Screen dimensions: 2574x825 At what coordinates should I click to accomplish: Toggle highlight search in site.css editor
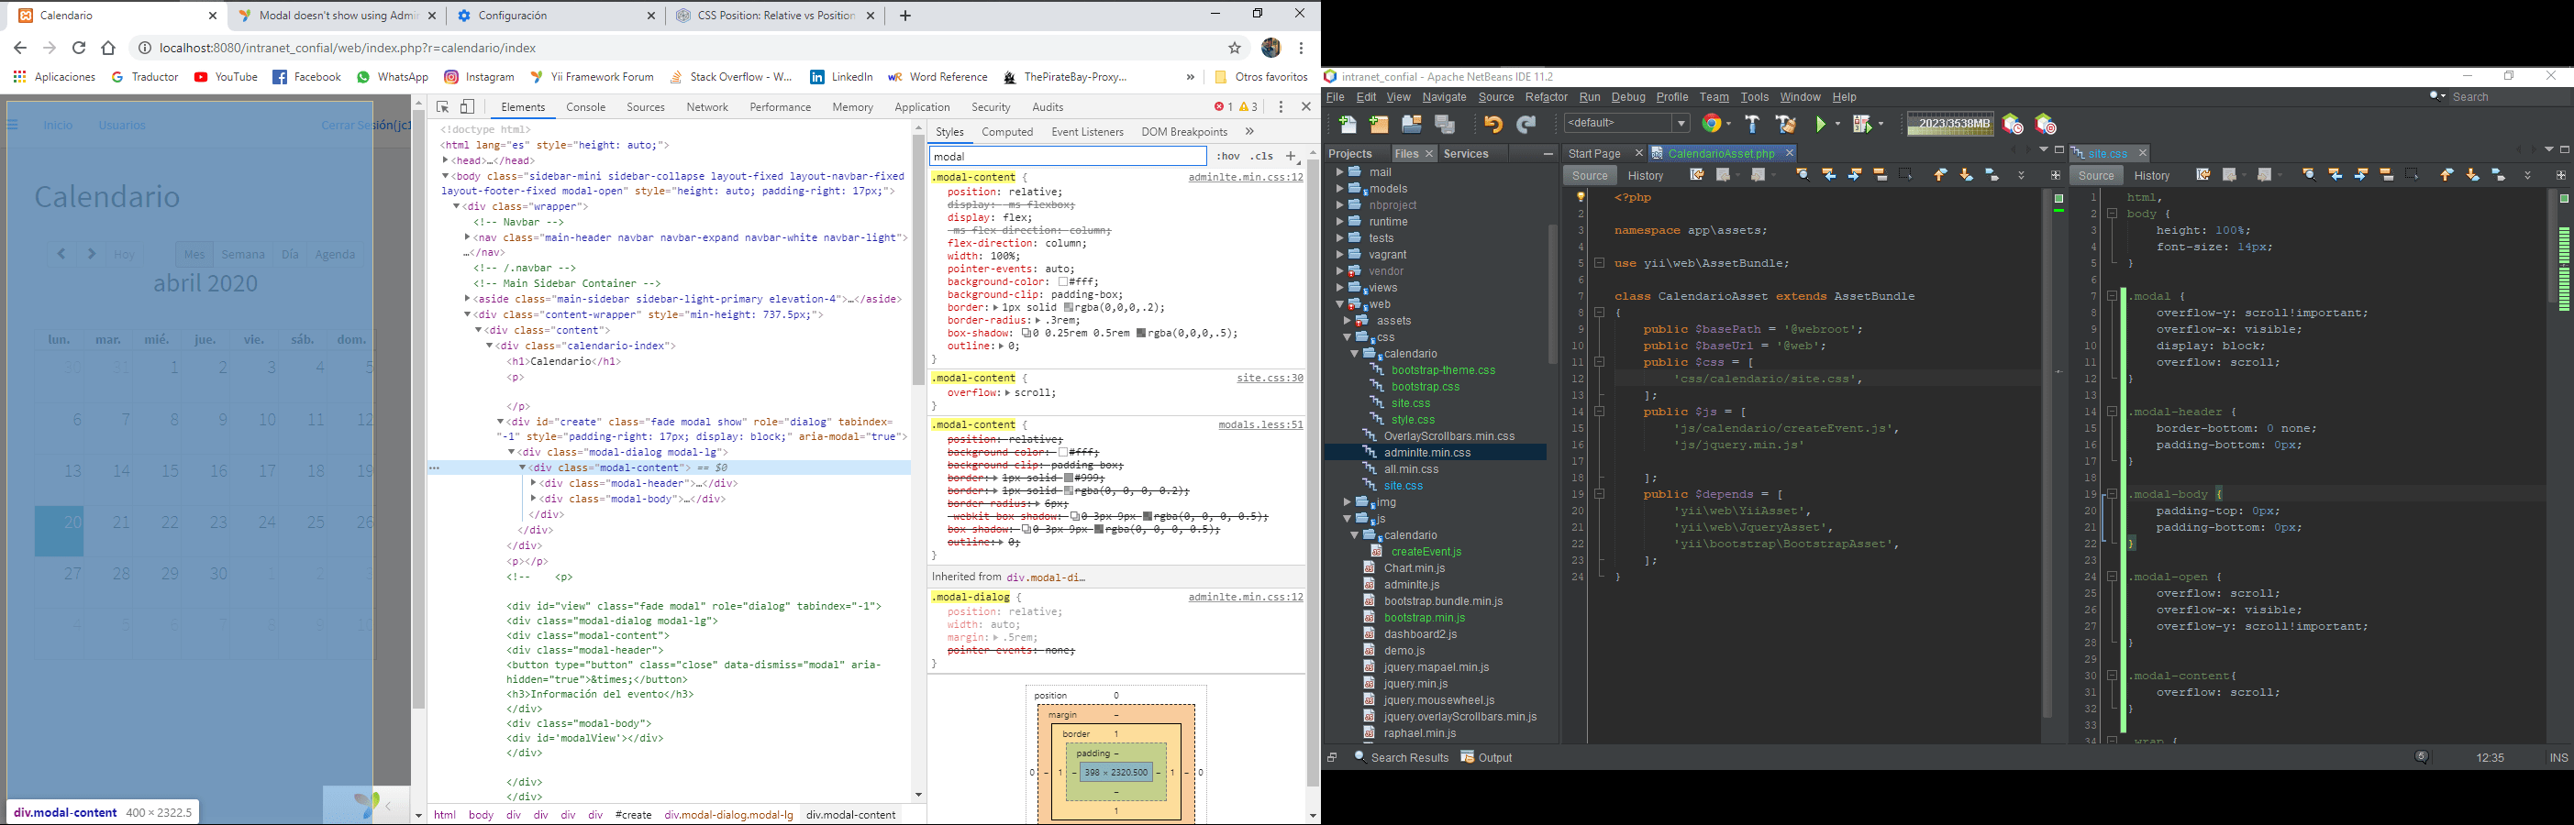(2387, 175)
